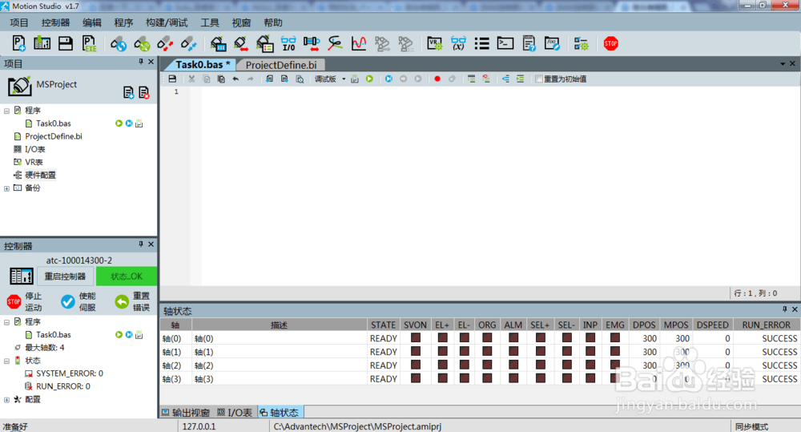The image size is (801, 432).
Task: Click the save disk icon in main toolbar
Action: (66, 43)
